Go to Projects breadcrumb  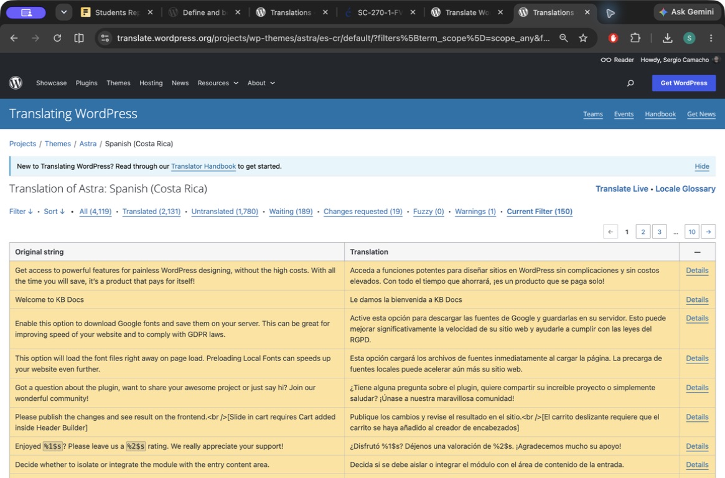click(x=22, y=144)
